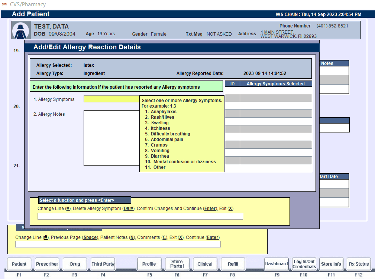Viewport: 375px width, 279px height.
Task: Open the Profile button
Action: [x=149, y=264]
